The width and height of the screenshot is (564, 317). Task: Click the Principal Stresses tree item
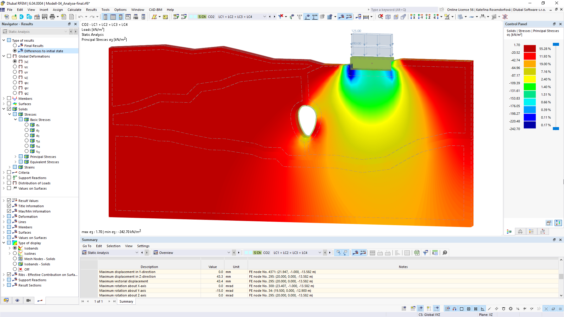click(x=43, y=157)
